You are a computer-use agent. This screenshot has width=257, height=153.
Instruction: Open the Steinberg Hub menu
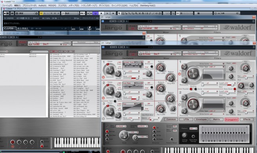tap(148, 5)
